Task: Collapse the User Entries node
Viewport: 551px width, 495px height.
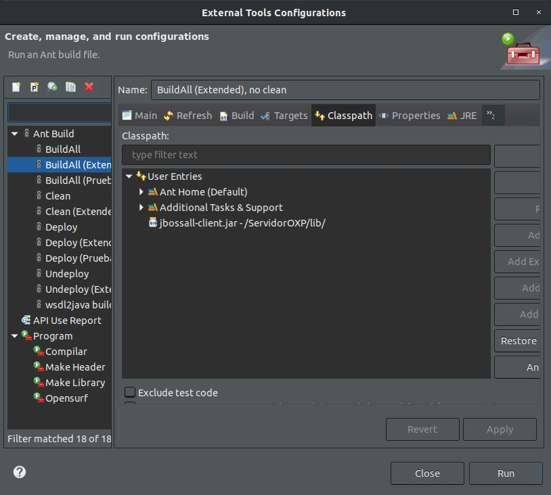Action: click(x=129, y=176)
